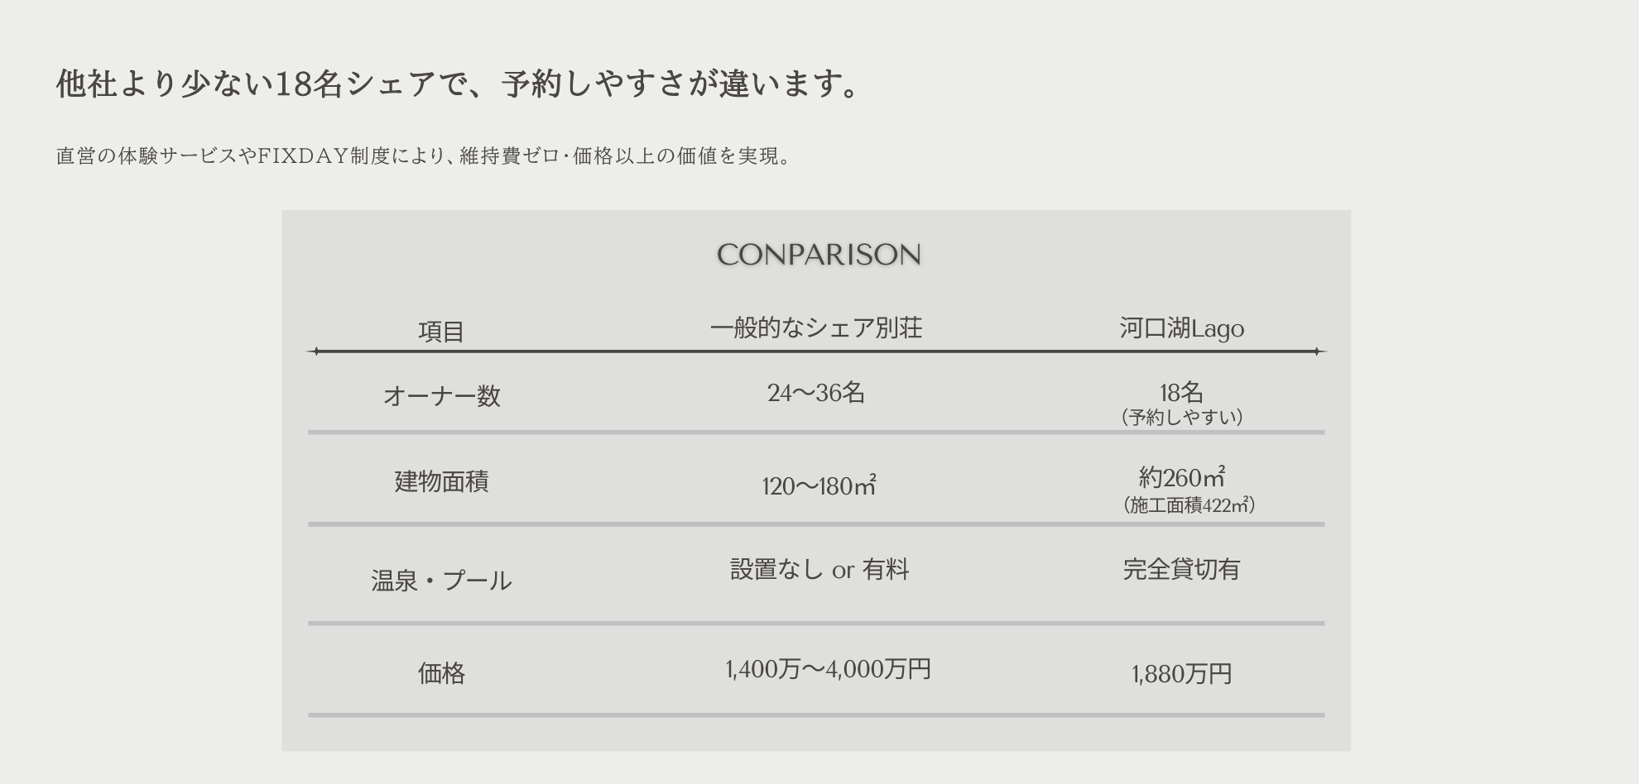Select the 温泉・プール row label
The image size is (1639, 784).
[441, 581]
